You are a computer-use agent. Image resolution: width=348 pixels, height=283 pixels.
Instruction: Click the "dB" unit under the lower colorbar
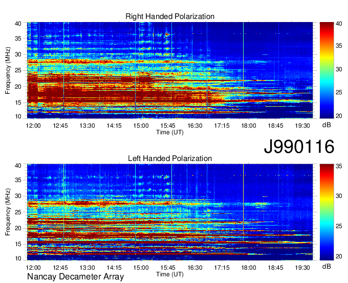(327, 266)
